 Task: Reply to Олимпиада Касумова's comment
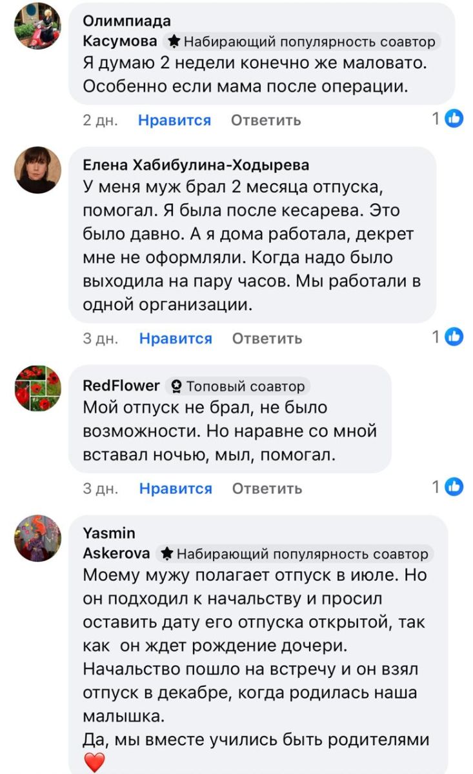click(x=266, y=120)
